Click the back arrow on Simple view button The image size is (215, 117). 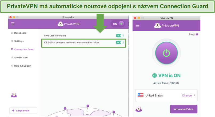click(x=13, y=111)
